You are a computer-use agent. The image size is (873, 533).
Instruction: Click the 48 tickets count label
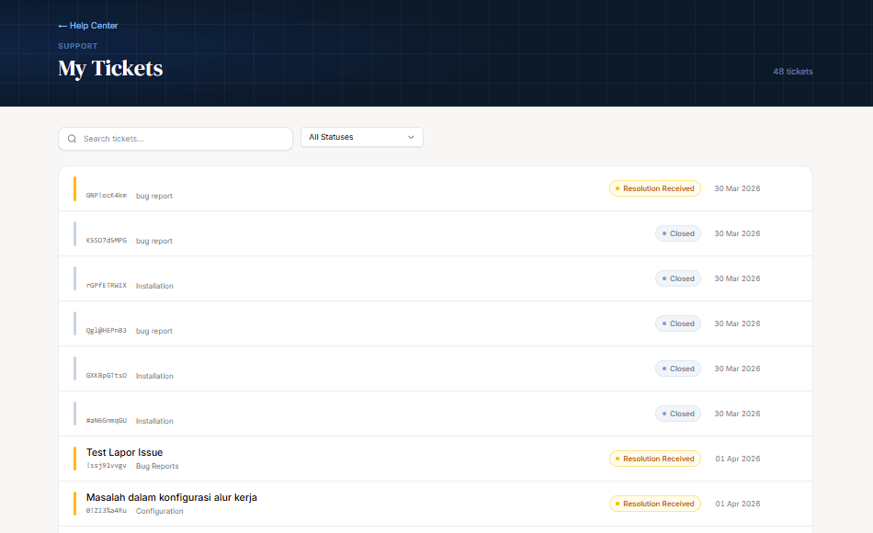click(792, 72)
